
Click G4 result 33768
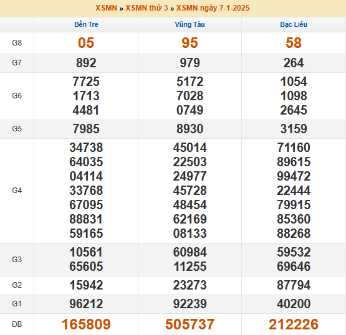[86, 191]
